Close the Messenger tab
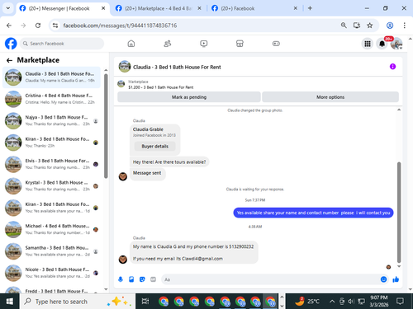Screen dimensions: 413x309 pyautogui.click(x=103, y=8)
